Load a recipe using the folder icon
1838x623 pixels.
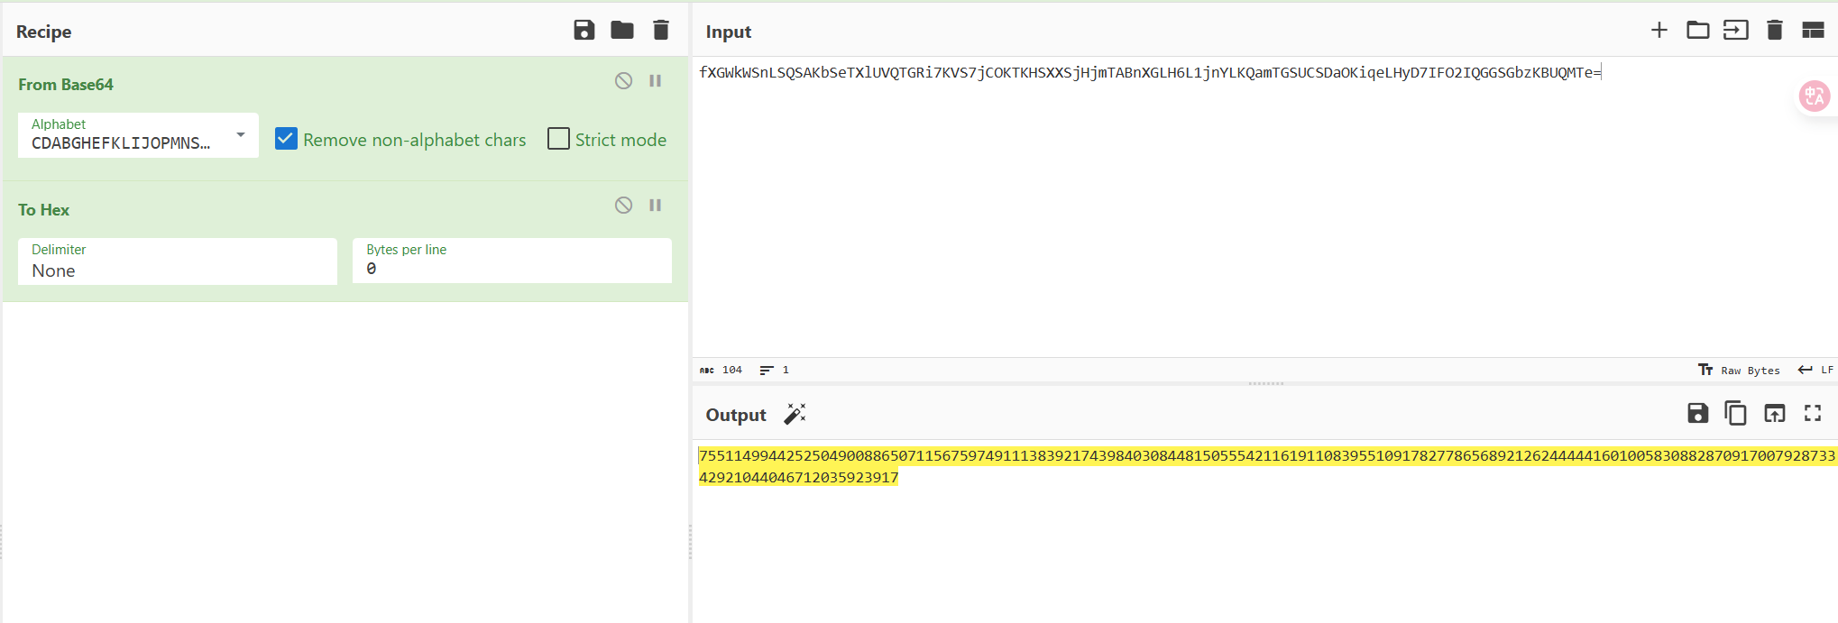(x=622, y=31)
